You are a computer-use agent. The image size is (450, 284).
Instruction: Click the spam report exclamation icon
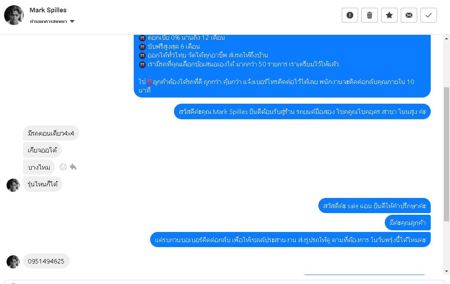point(349,15)
